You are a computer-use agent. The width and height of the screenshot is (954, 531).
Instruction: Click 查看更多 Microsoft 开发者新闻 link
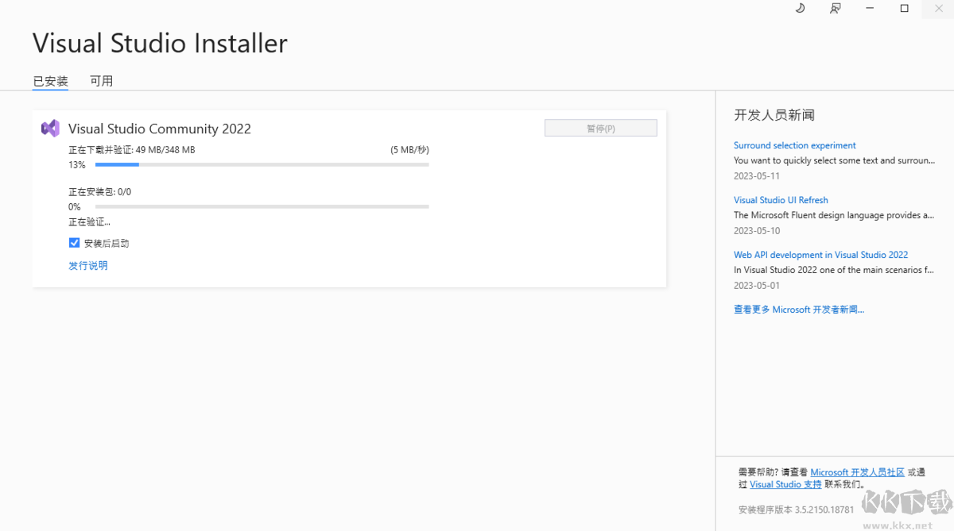tap(799, 310)
